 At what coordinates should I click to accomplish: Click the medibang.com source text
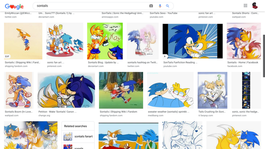pyautogui.click(x=155, y=116)
